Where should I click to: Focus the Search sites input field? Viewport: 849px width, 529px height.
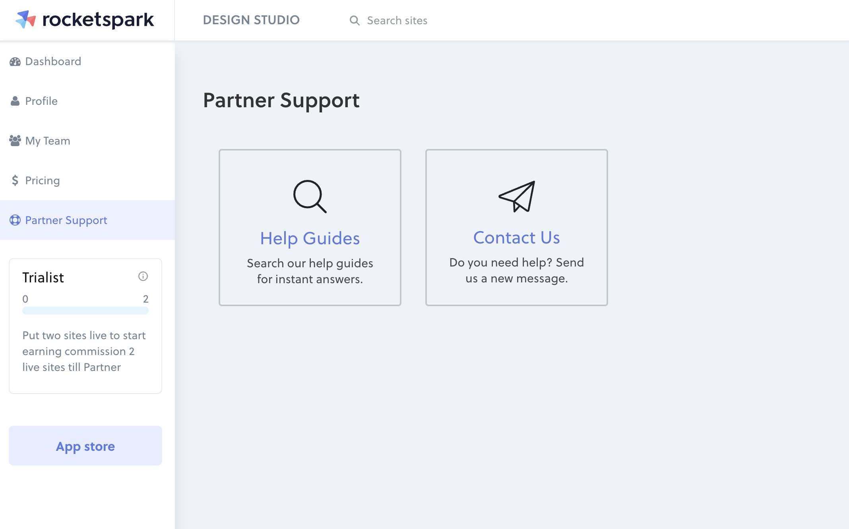tap(397, 21)
